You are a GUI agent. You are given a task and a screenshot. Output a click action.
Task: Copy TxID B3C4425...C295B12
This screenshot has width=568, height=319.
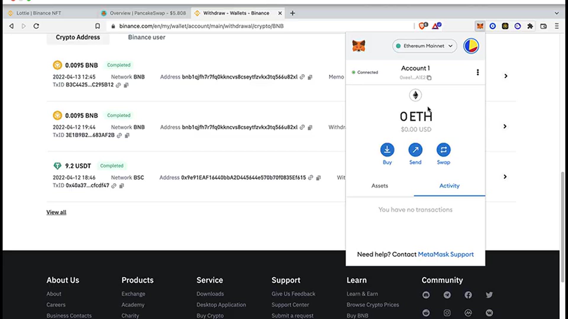tap(126, 85)
